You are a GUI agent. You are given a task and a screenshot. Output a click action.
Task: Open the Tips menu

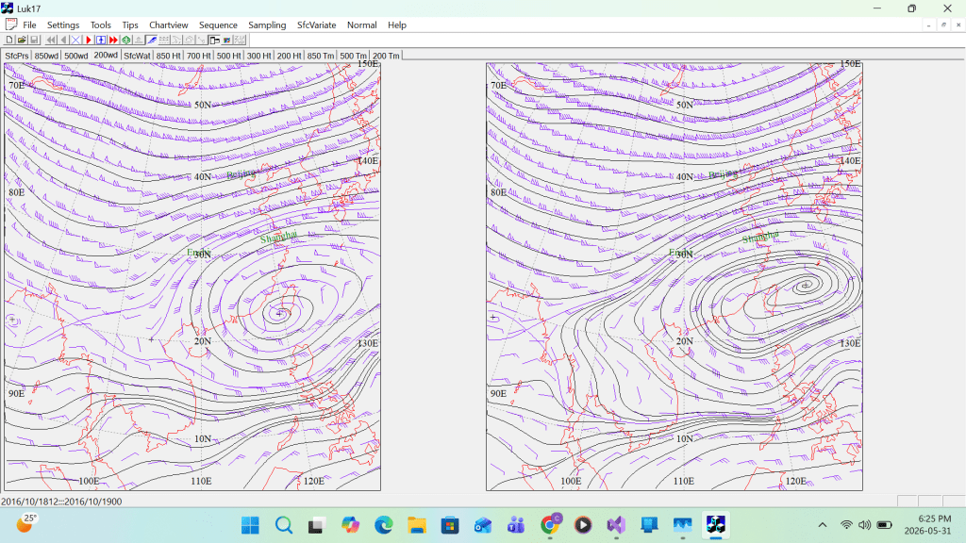(130, 25)
